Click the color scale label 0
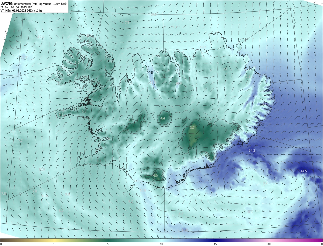 tap(1, 244)
